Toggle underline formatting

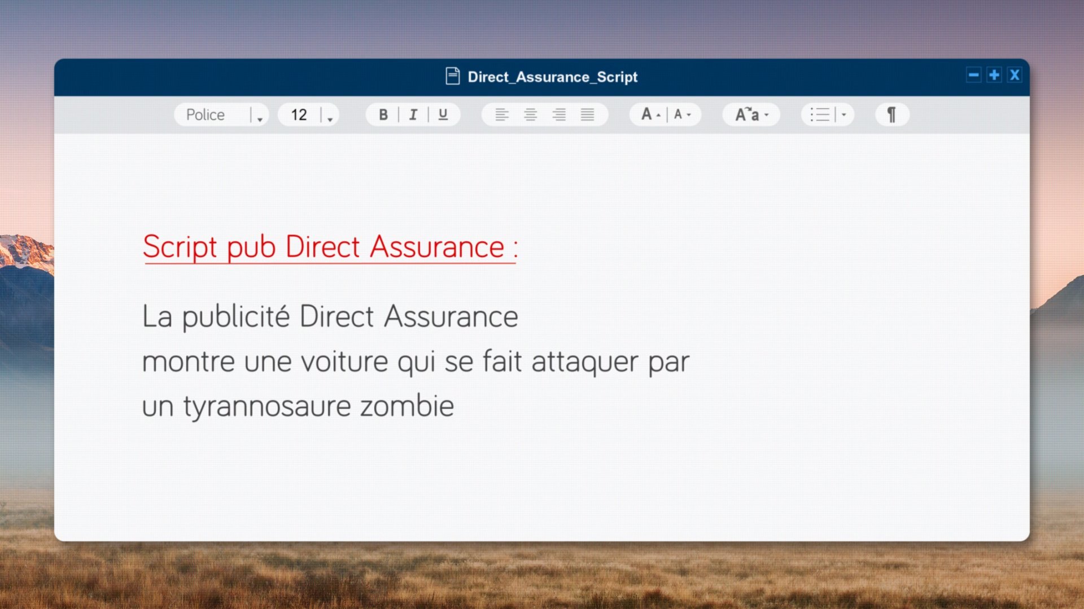443,115
